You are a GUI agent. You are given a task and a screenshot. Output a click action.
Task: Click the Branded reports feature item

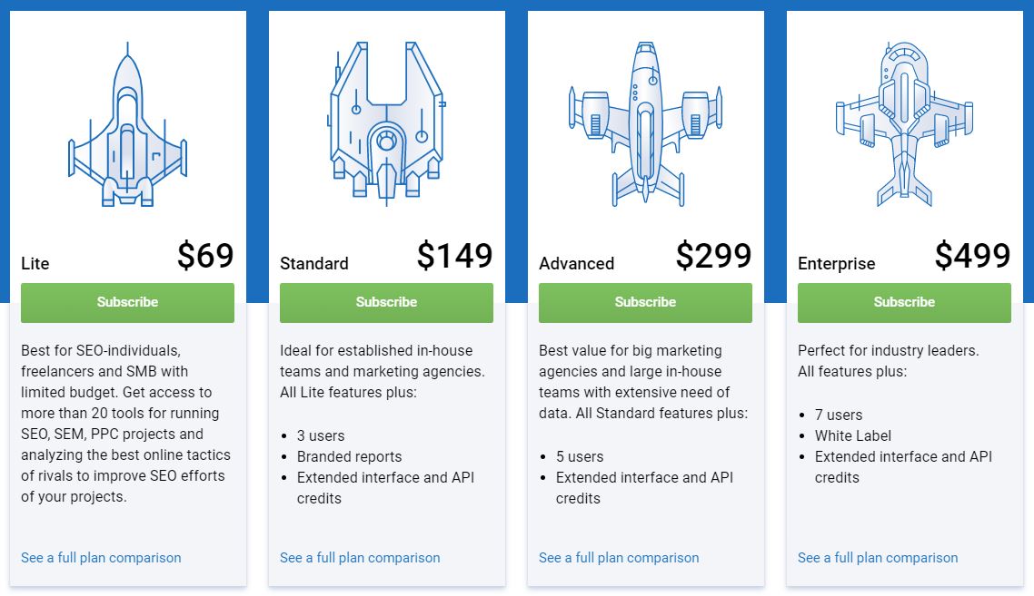[x=349, y=457]
